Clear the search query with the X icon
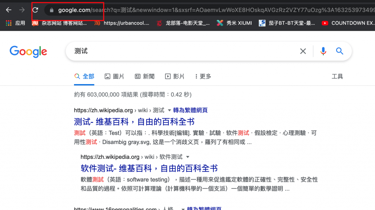Image resolution: width=375 pixels, height=210 pixels. point(303,51)
